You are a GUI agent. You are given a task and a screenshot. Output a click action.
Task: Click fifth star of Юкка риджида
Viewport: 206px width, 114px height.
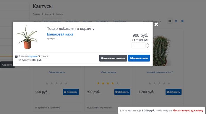(x=117, y=83)
